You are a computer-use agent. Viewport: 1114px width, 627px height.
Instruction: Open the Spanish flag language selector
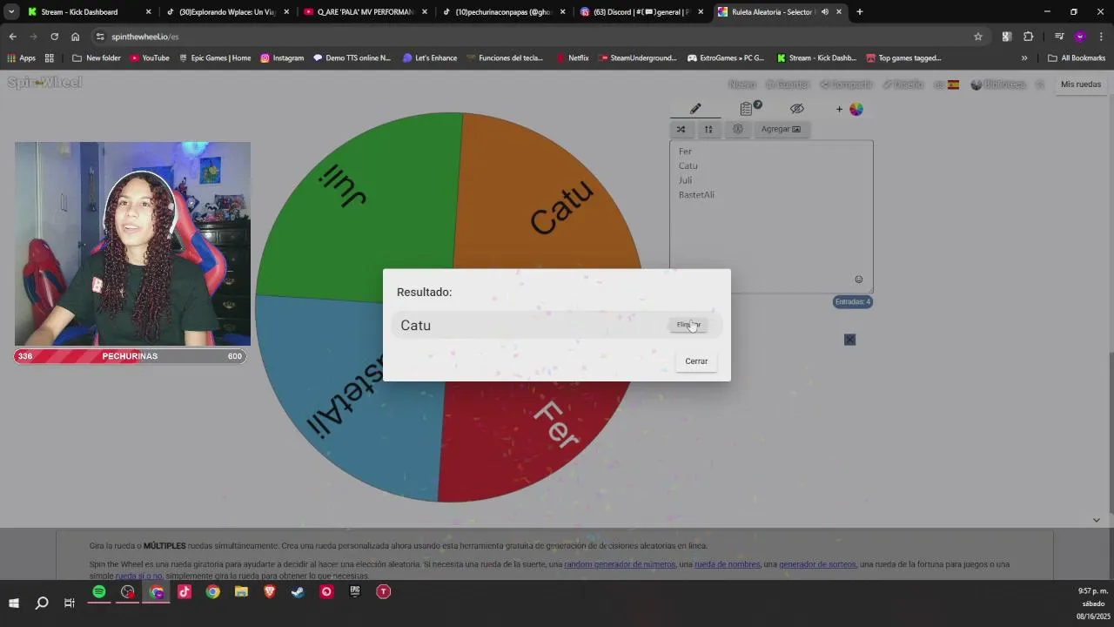click(x=947, y=84)
